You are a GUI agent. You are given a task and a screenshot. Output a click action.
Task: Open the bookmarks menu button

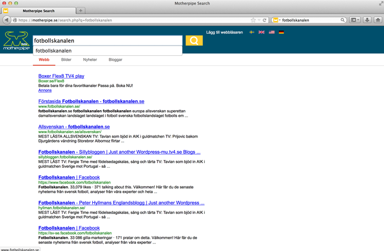(x=354, y=20)
